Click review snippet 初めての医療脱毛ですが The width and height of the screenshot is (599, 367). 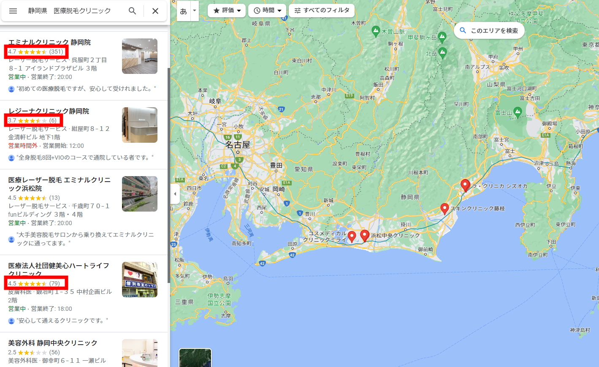(86, 89)
